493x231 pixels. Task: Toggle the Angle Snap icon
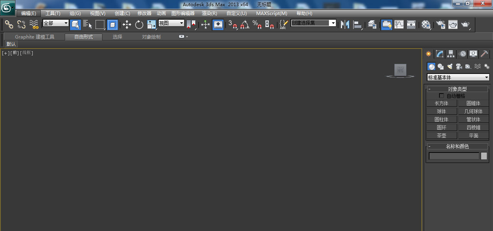coord(245,25)
